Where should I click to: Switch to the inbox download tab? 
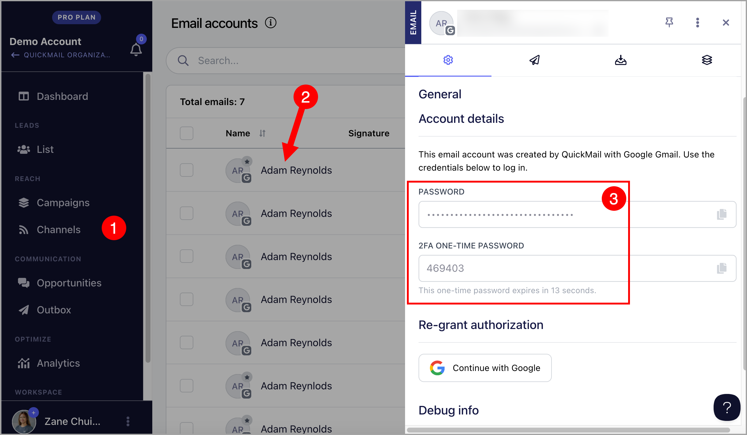tap(621, 60)
